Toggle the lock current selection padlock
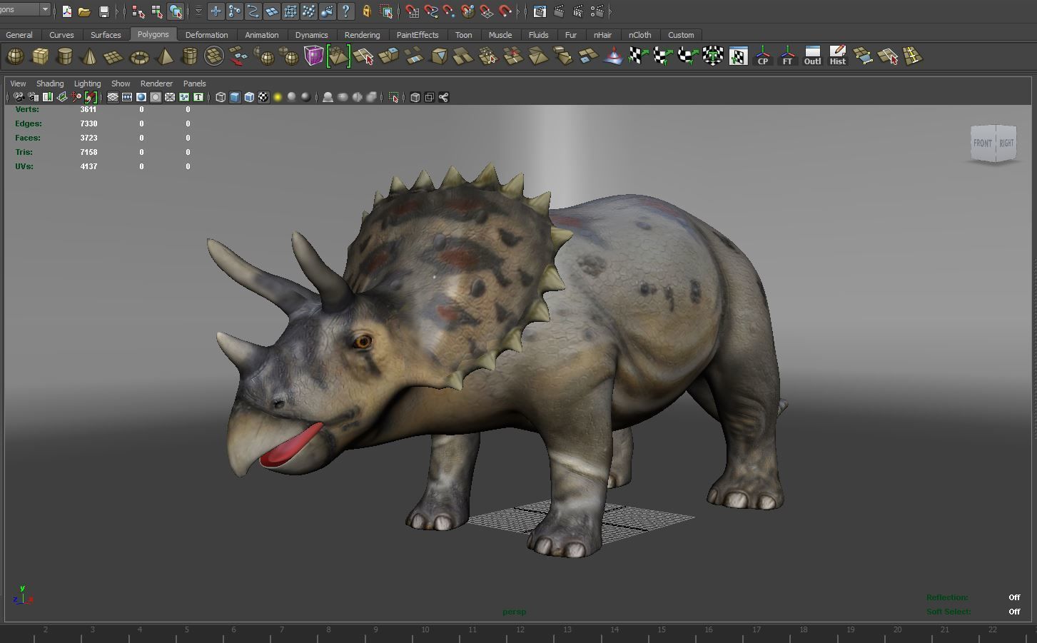 tap(366, 11)
